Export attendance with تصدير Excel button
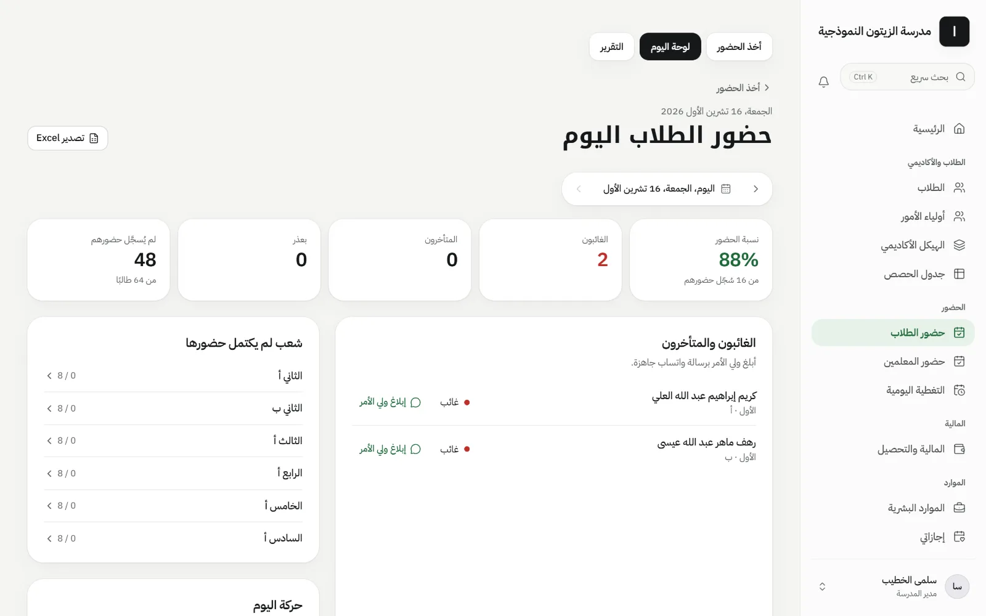 [68, 138]
